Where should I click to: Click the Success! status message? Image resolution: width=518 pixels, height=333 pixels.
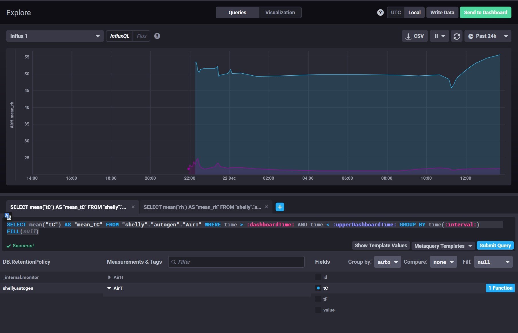point(21,246)
